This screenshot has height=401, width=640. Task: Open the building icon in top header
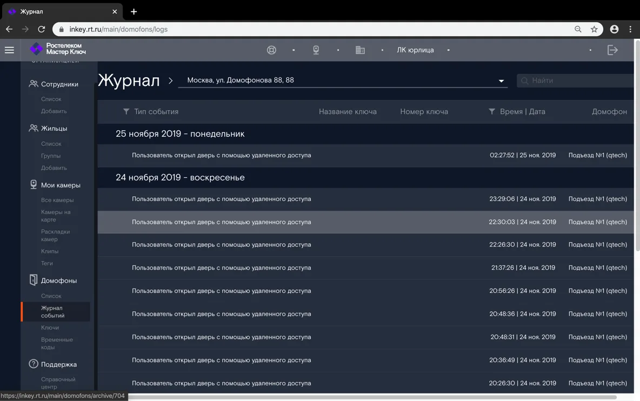click(360, 50)
